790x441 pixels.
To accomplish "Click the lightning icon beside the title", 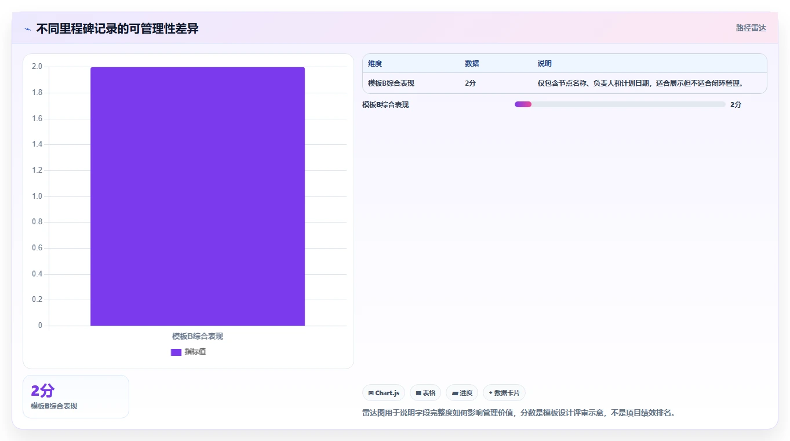I will 27,29.
